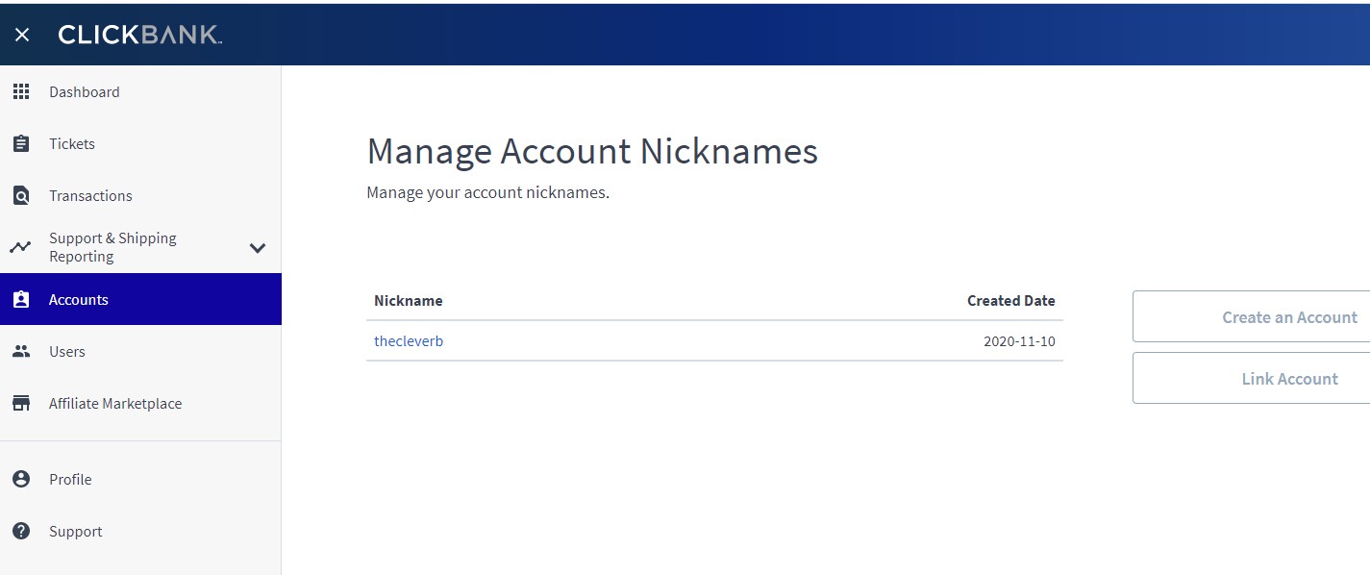The width and height of the screenshot is (1370, 575).
Task: Close the sidebar with the X icon
Action: 22,35
